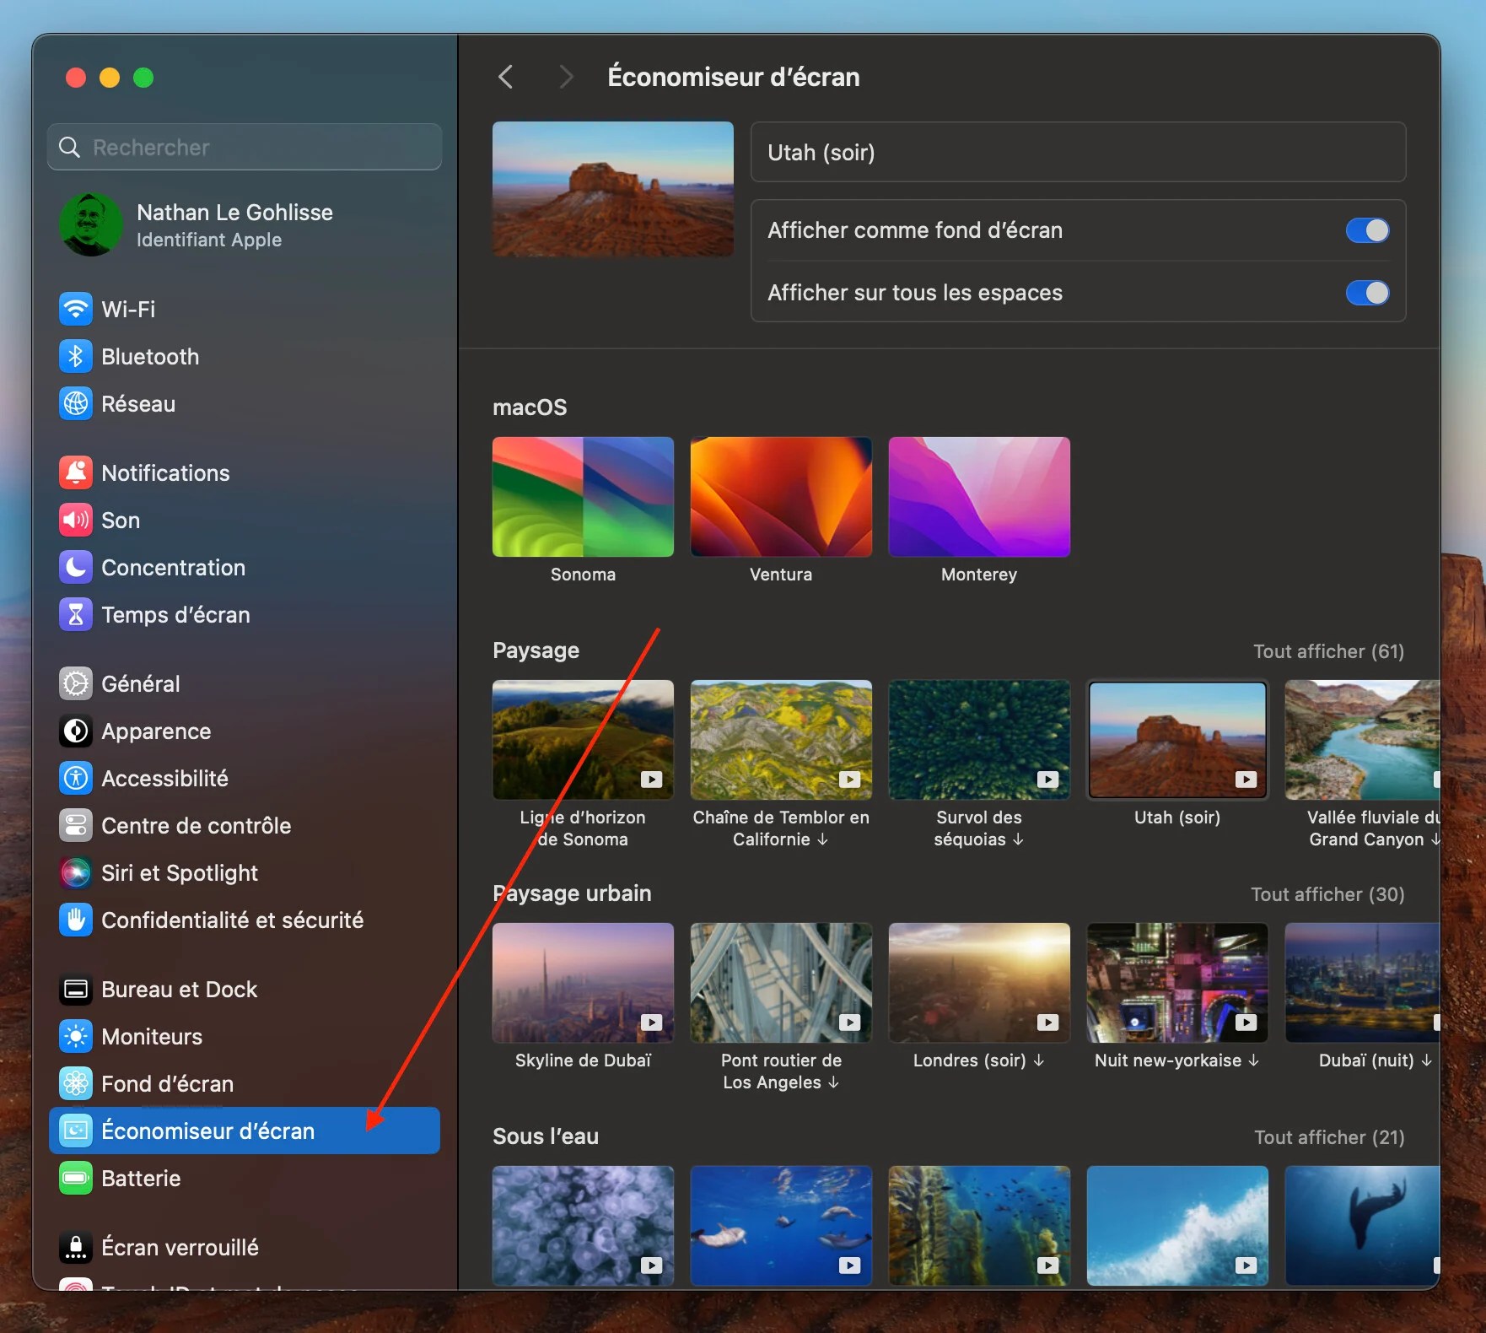Click the large Utah (soir) preview image
Image resolution: width=1486 pixels, height=1333 pixels.
613,189
